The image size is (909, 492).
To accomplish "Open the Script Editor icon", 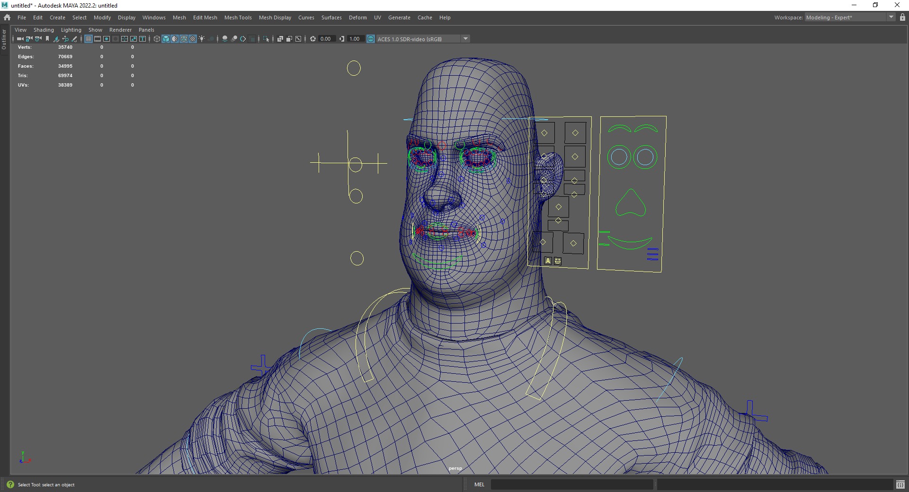I will 900,484.
